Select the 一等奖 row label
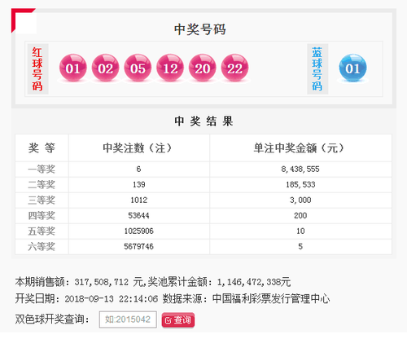This screenshot has height=348, width=407. tap(42, 170)
